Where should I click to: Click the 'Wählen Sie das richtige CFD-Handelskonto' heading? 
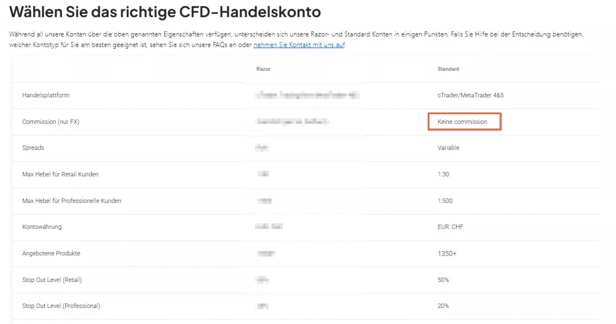click(165, 12)
